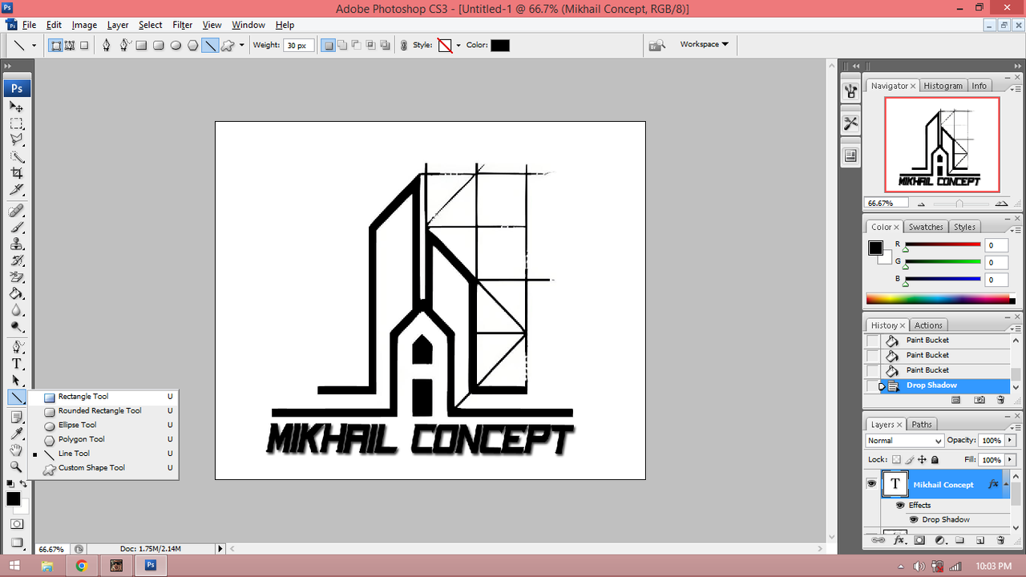Open the Opacity slider arrow
Viewport: 1026px width, 577px height.
point(1010,441)
